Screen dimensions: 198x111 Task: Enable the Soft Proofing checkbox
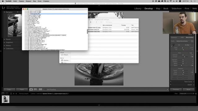pyautogui.click(x=45, y=89)
